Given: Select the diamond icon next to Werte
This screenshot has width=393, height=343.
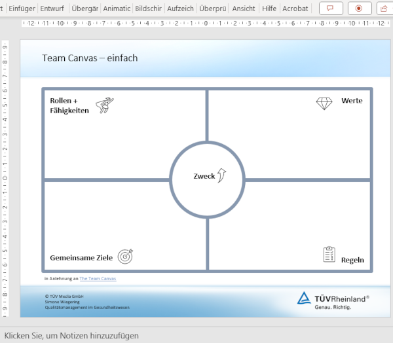Looking at the screenshot, I should (x=324, y=103).
